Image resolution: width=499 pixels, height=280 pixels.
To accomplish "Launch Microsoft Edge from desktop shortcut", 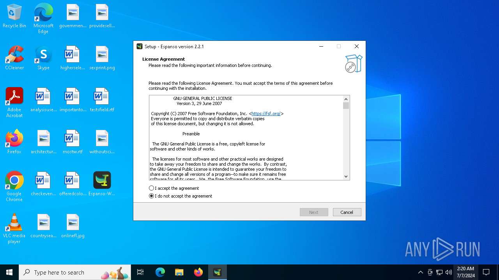I will pos(43,18).
